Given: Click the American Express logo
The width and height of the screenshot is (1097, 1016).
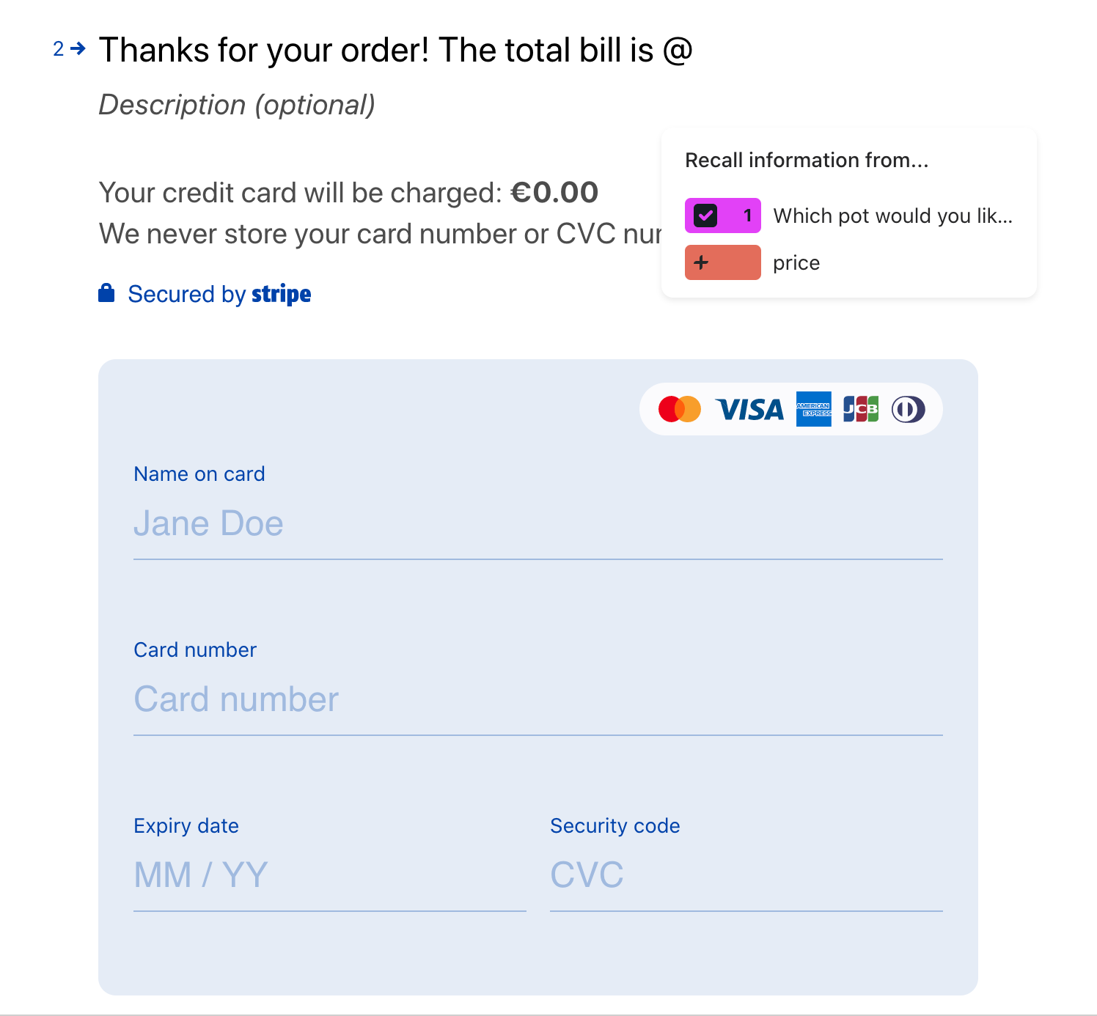Looking at the screenshot, I should pos(814,409).
